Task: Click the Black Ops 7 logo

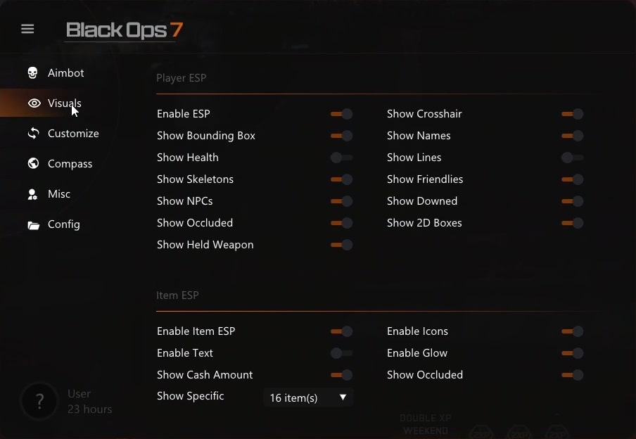Action: pyautogui.click(x=123, y=30)
